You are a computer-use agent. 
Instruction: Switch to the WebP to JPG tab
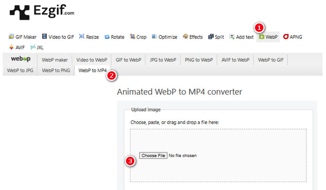click(x=20, y=71)
